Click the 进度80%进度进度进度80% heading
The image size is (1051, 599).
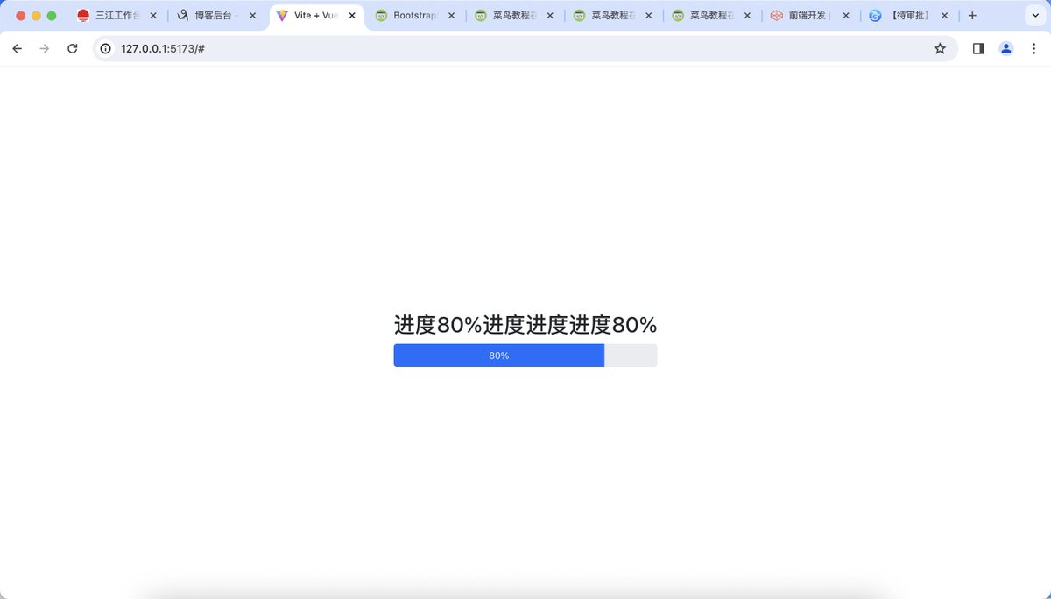(525, 325)
